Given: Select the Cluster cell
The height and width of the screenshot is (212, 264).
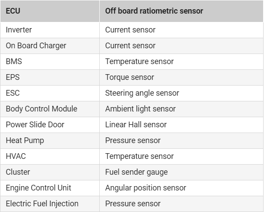Looking at the screenshot, I should (18, 172).
